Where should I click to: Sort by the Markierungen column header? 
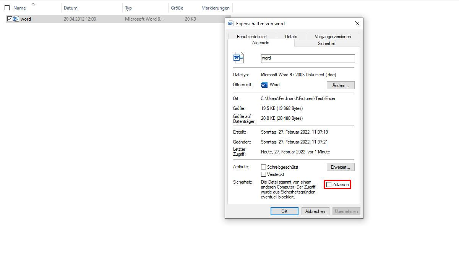point(216,8)
